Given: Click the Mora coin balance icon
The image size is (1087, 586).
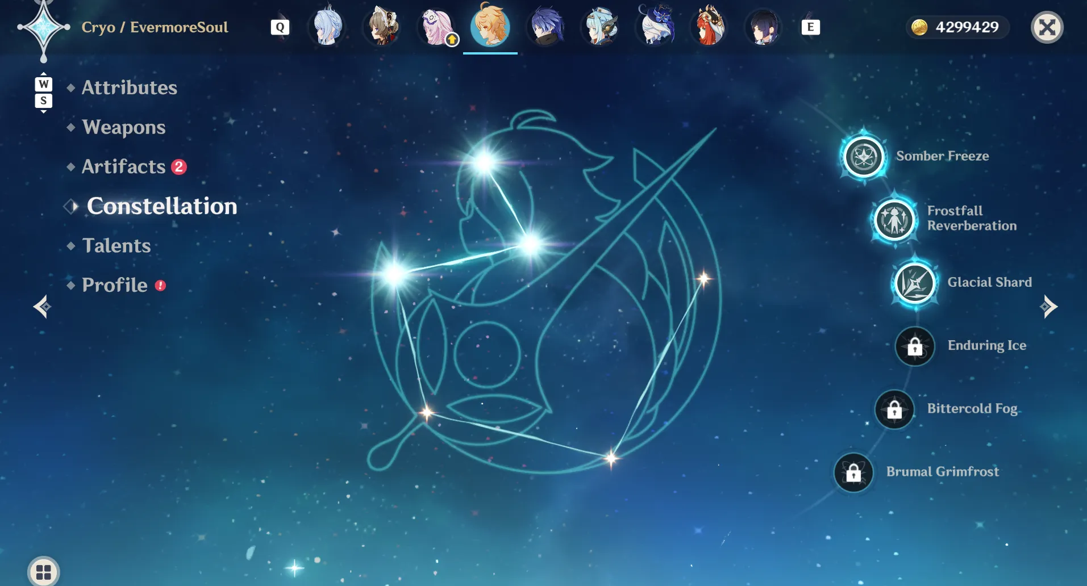Looking at the screenshot, I should (x=919, y=27).
